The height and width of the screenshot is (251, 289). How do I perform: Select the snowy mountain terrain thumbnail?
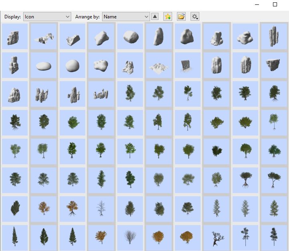(x=159, y=65)
